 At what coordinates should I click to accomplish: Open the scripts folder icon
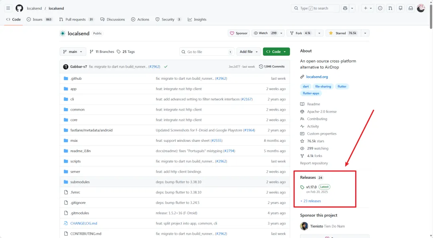click(66, 161)
